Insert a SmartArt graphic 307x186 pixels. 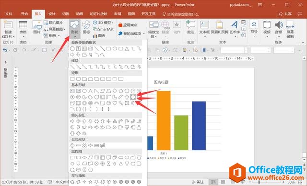(103, 29)
